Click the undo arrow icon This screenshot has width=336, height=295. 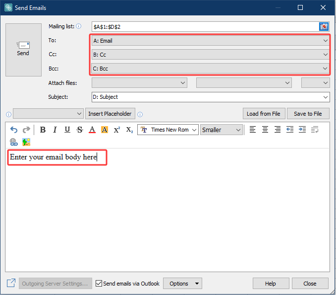14,130
